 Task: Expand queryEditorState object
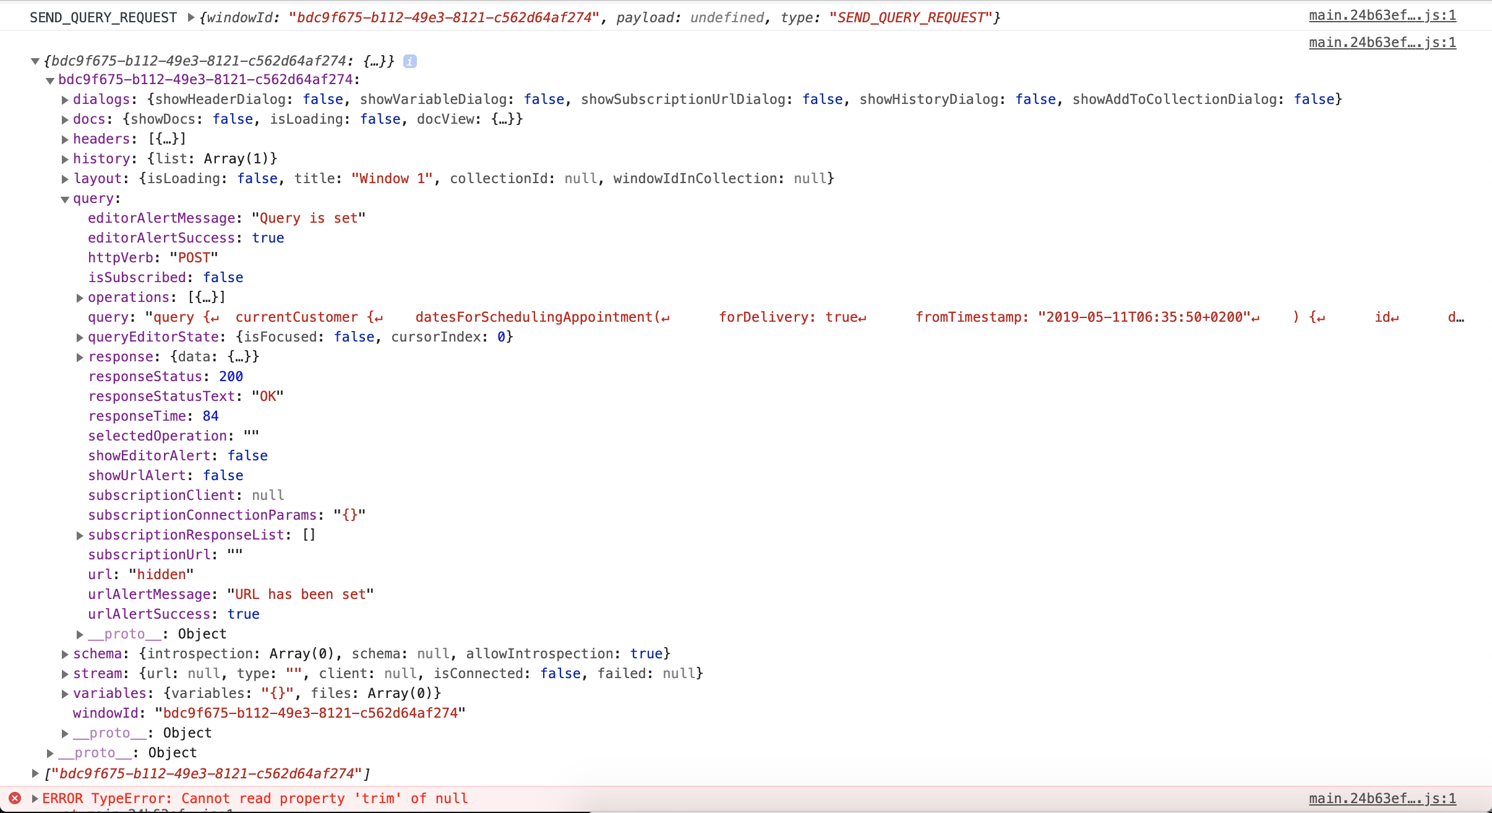click(x=80, y=337)
